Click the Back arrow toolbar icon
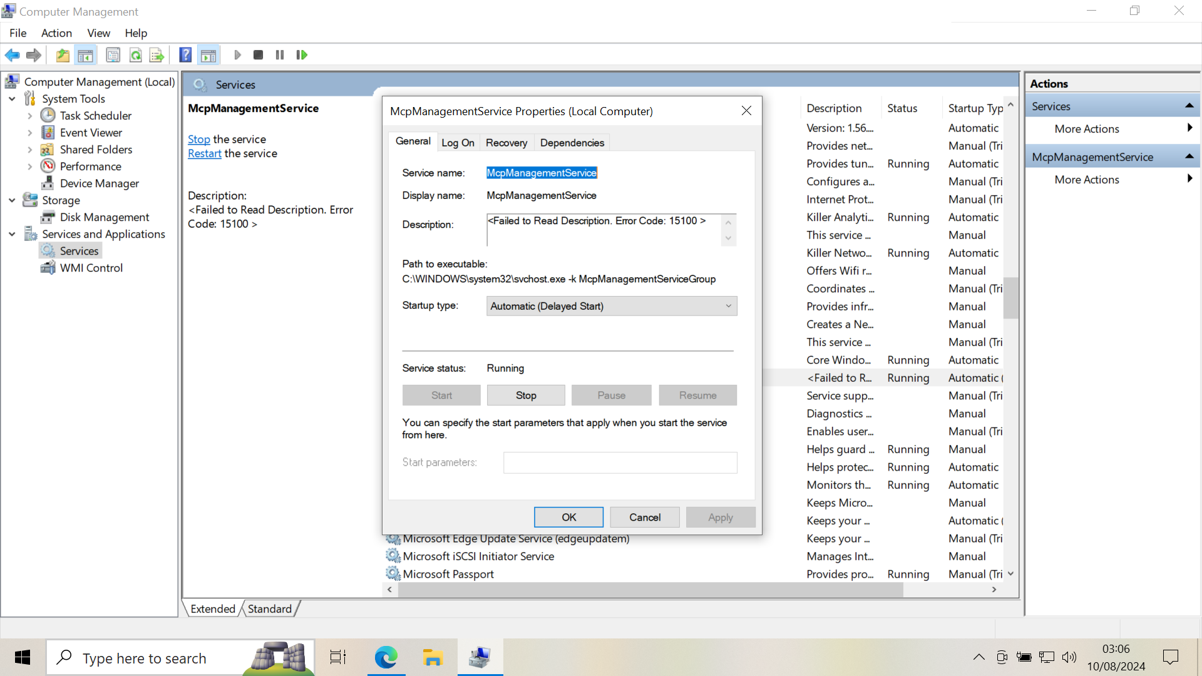 12,55
